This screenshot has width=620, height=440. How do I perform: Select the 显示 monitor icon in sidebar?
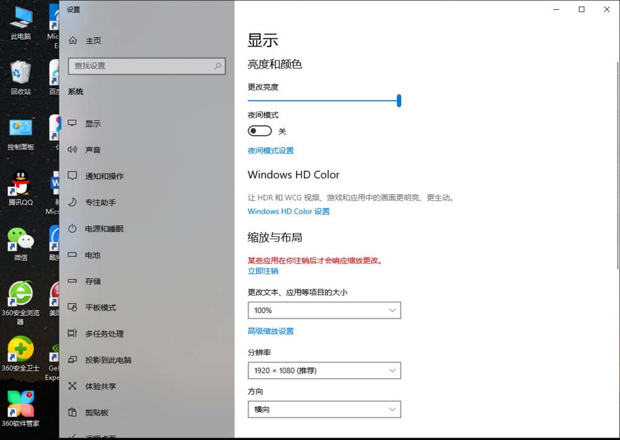click(x=73, y=123)
